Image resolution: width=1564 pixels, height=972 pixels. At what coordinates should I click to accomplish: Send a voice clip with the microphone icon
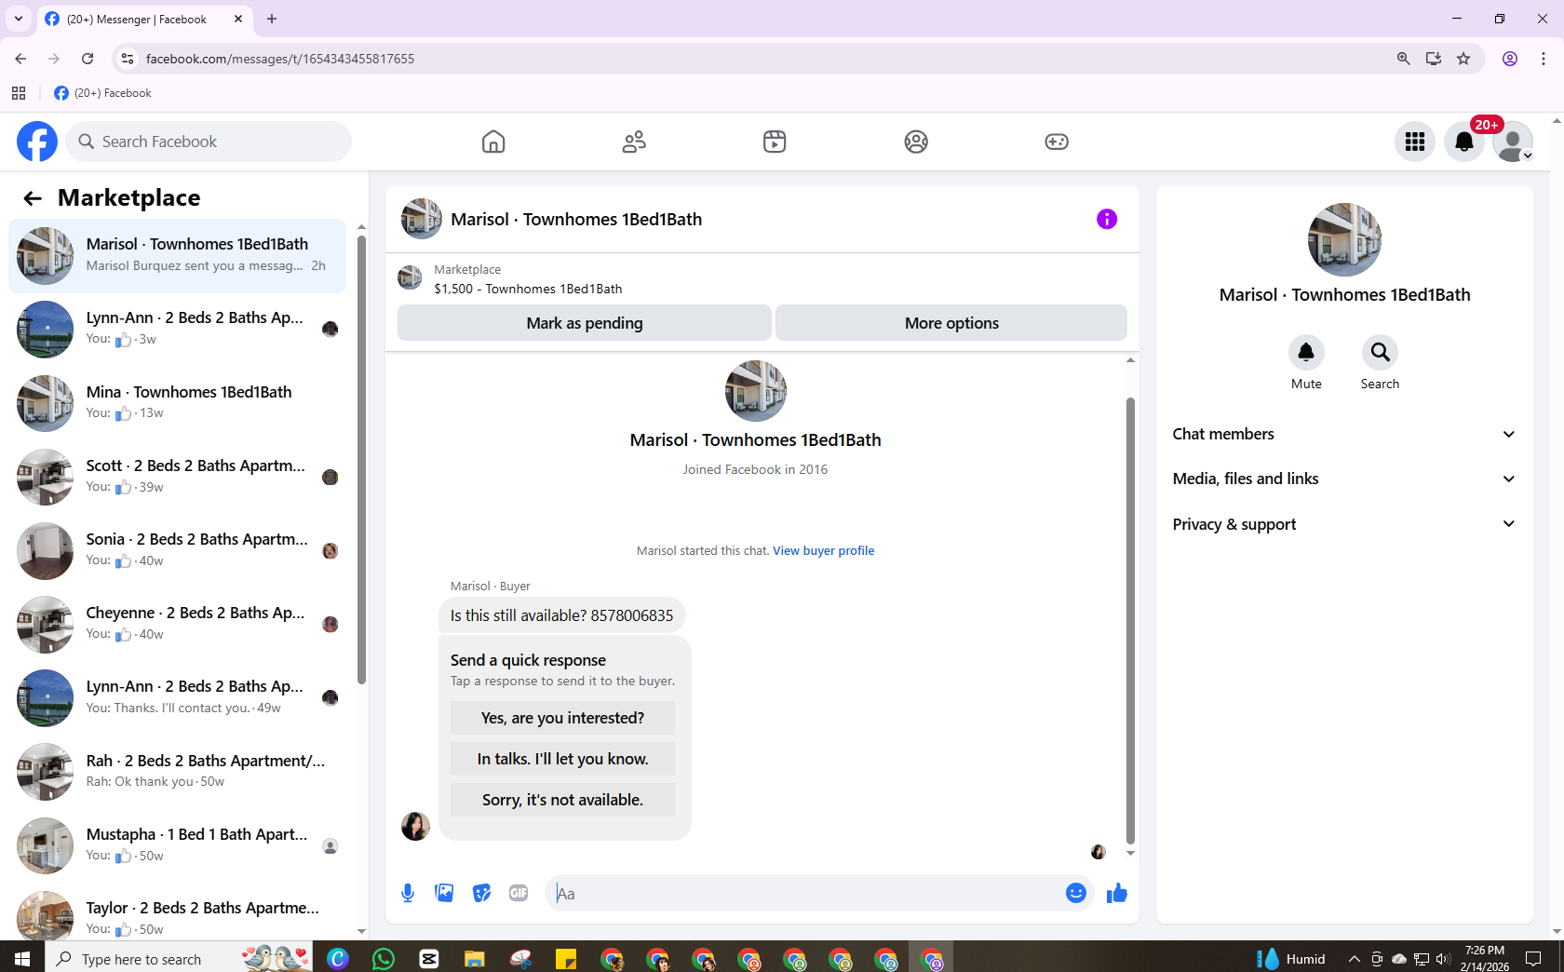408,894
